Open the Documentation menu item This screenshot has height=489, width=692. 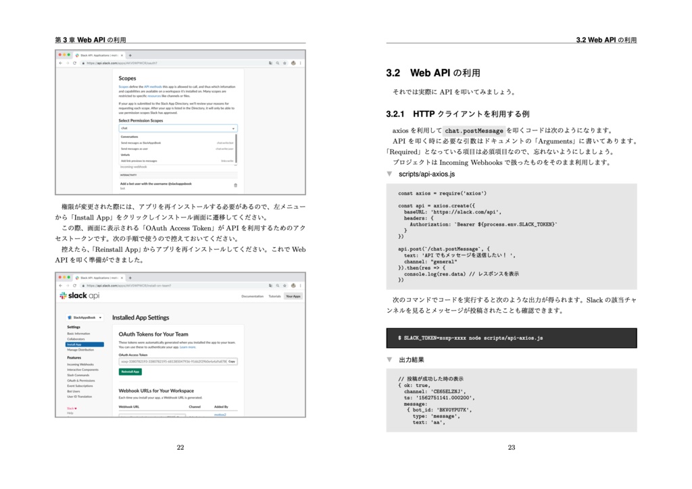tap(252, 296)
